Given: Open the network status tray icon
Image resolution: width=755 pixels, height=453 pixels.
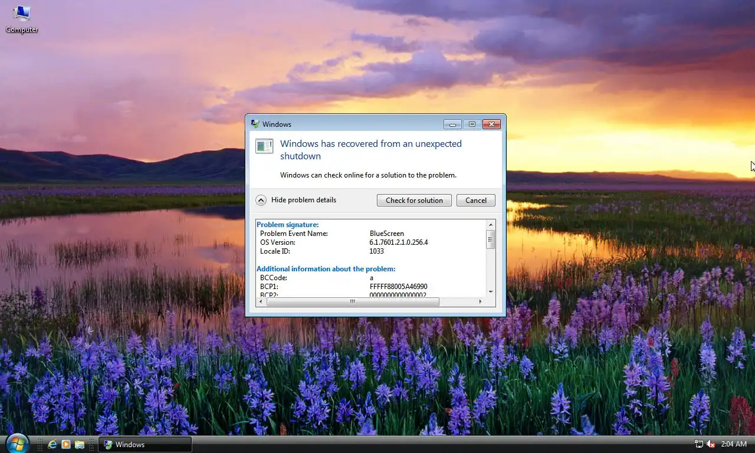Looking at the screenshot, I should coord(699,444).
